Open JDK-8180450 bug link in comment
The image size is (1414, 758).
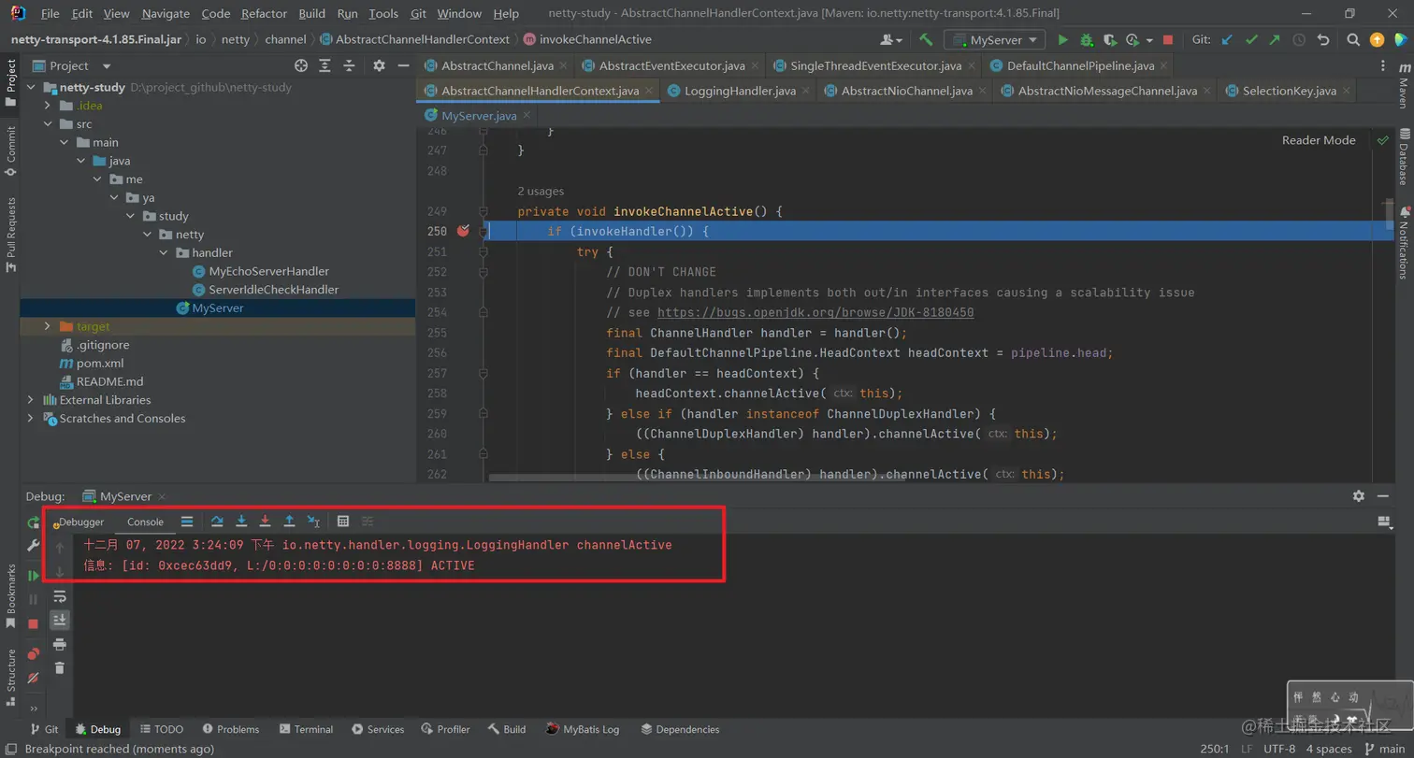coord(815,312)
